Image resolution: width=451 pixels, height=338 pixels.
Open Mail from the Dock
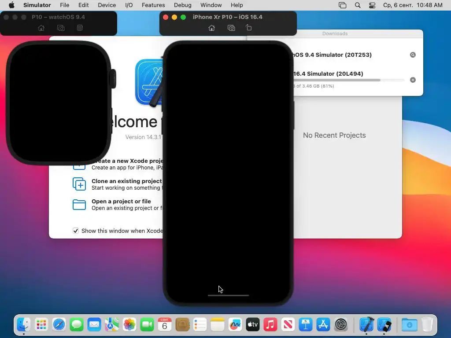[94, 325]
